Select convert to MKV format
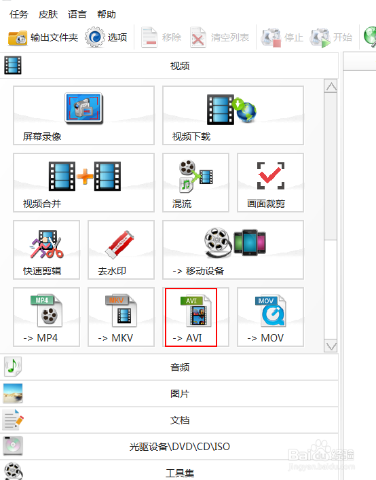376x480 pixels. click(x=121, y=317)
